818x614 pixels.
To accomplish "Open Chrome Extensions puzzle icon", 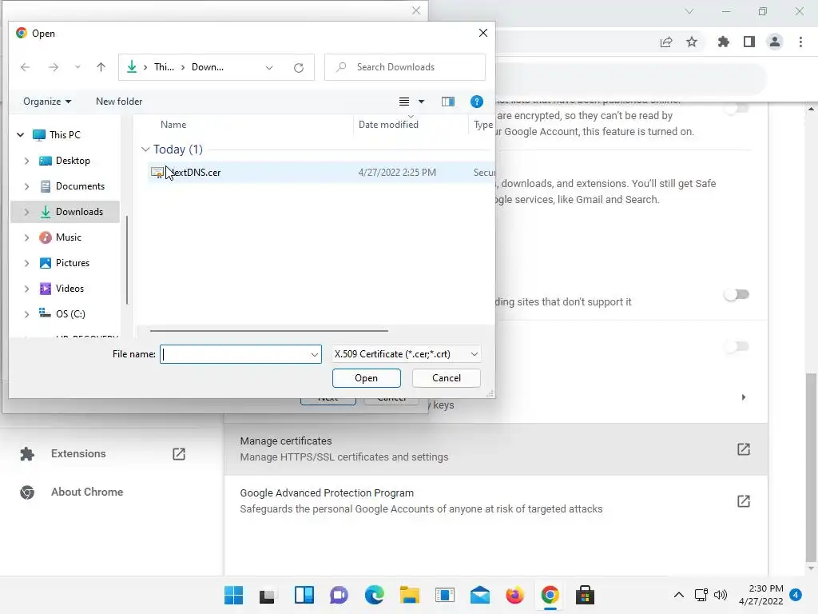I will 723,42.
